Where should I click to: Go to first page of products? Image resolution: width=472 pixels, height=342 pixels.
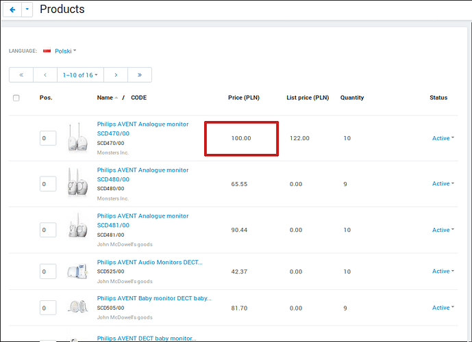tap(21, 75)
